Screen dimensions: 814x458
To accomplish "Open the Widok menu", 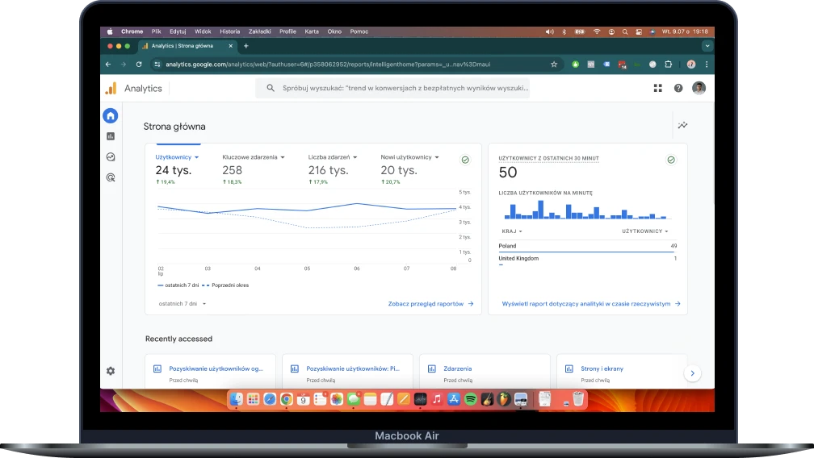I will coord(203,31).
